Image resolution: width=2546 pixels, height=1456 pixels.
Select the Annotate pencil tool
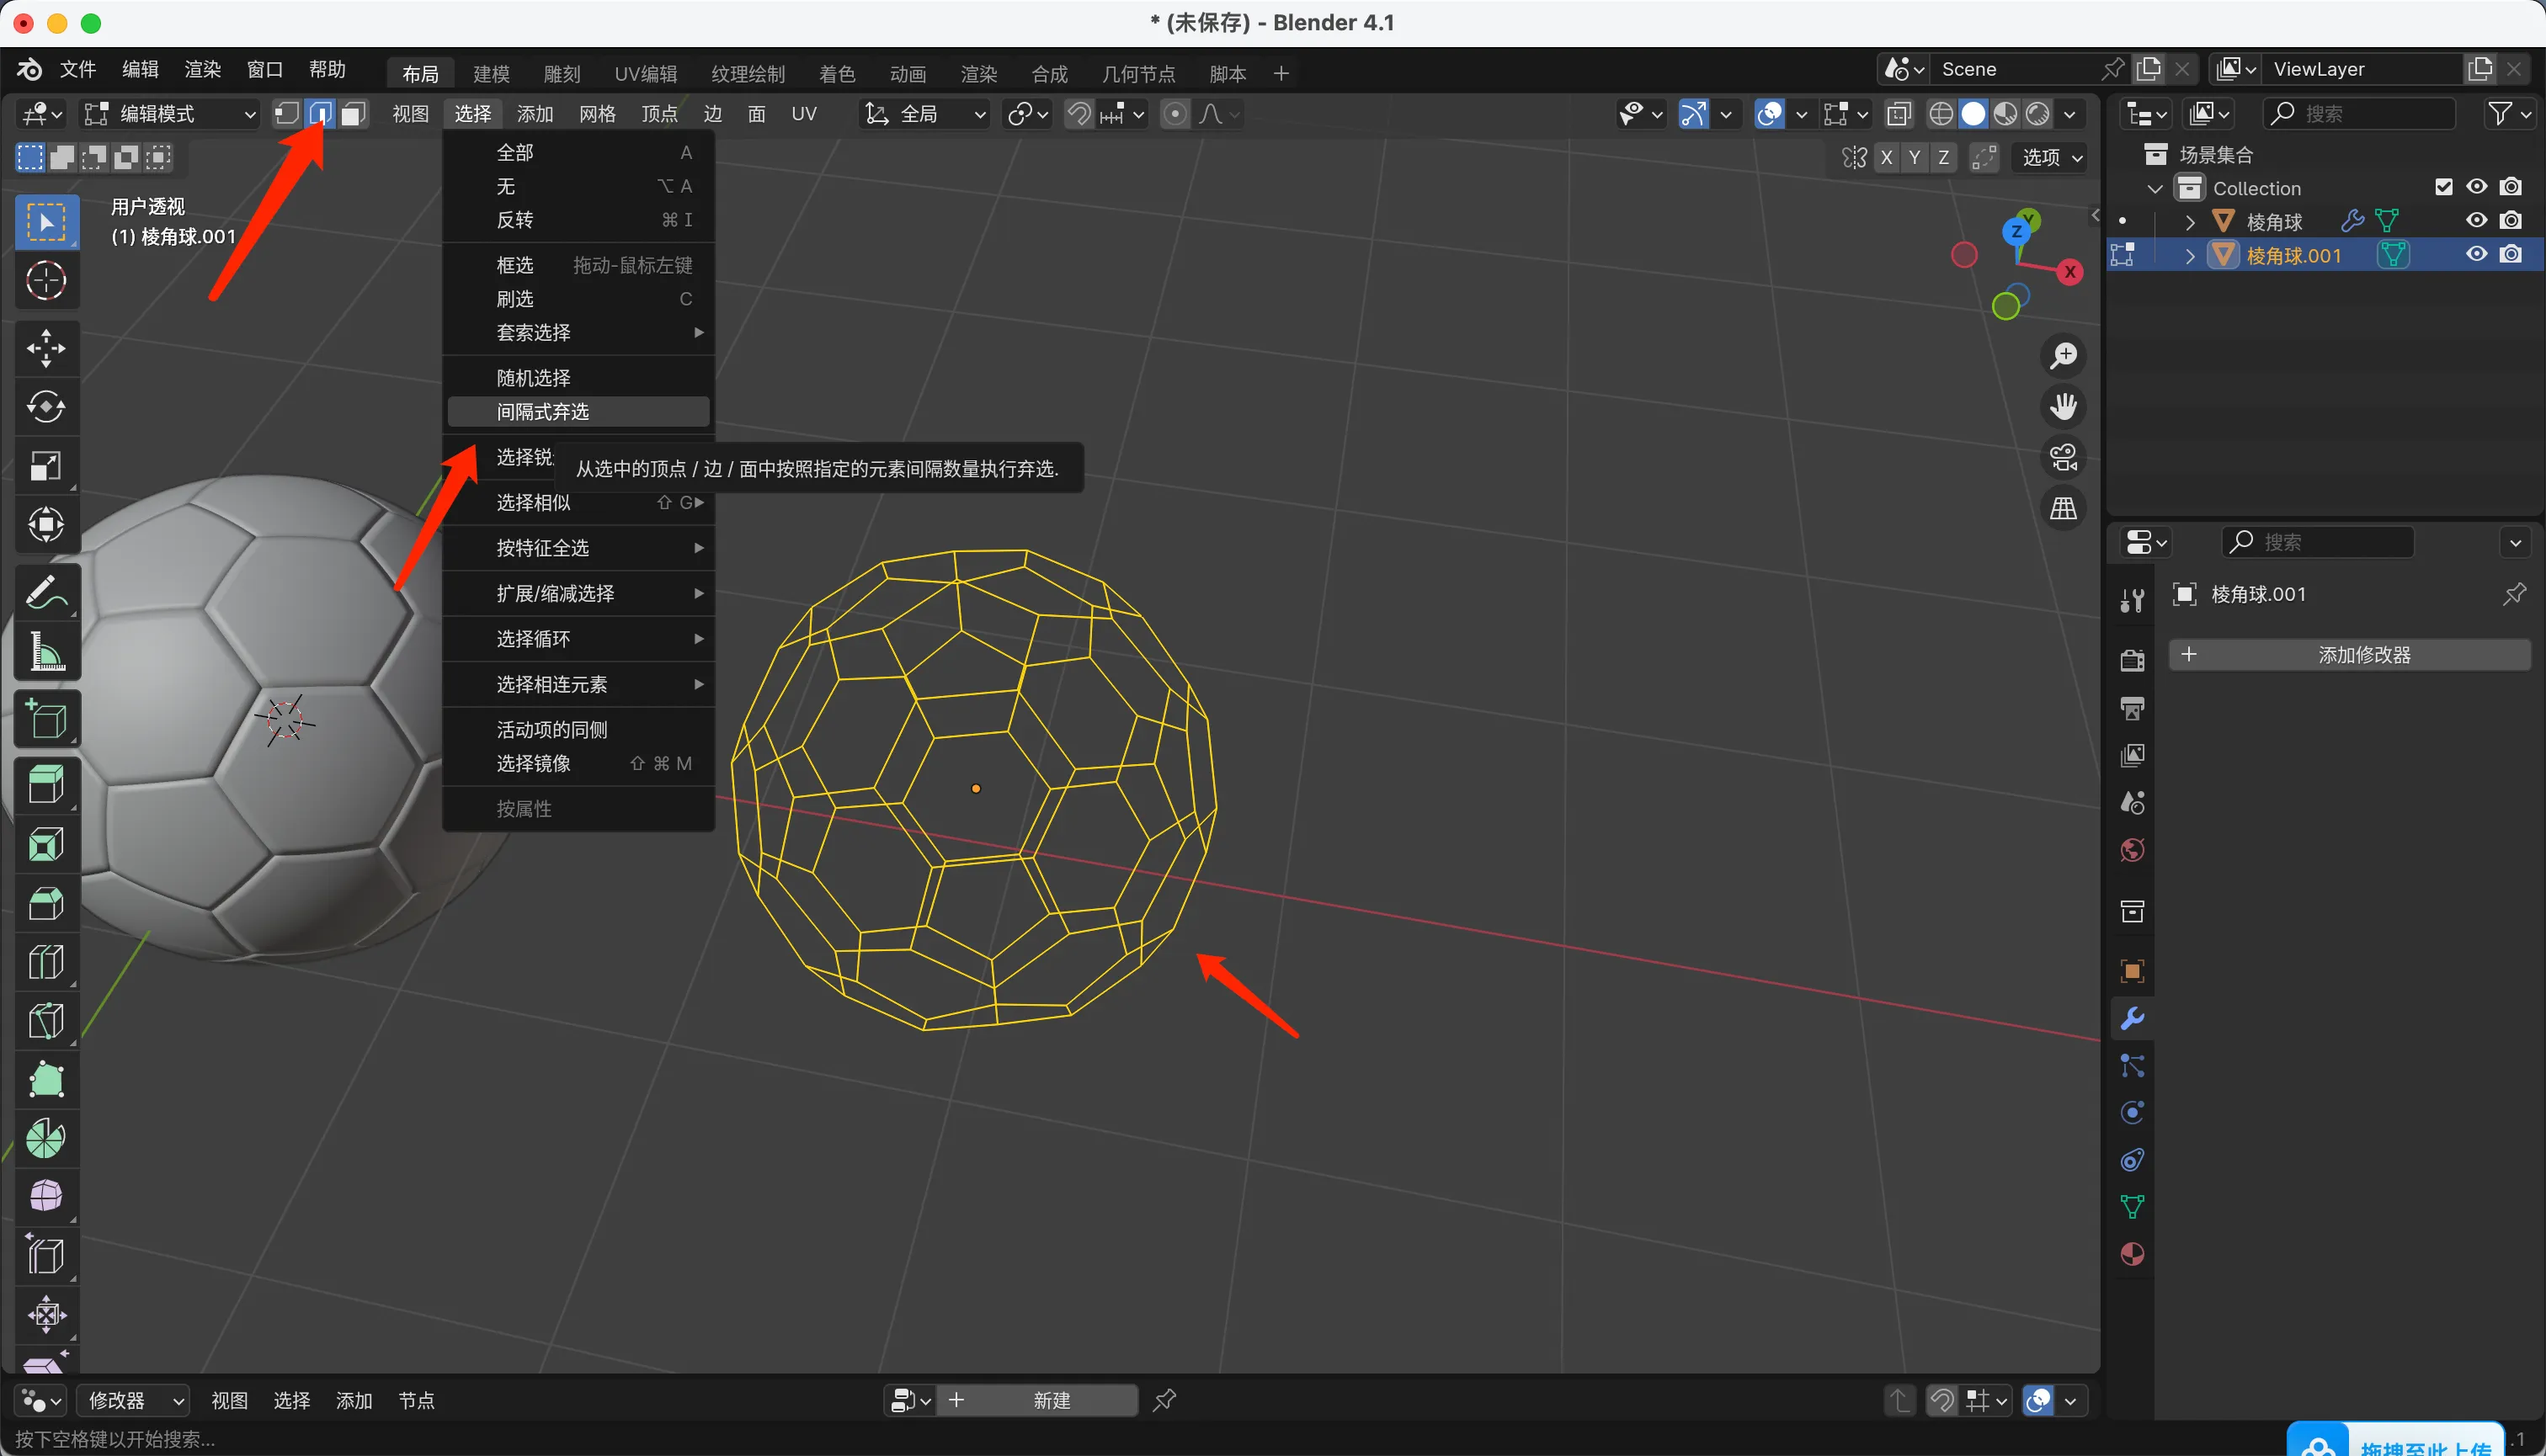pyautogui.click(x=46, y=592)
